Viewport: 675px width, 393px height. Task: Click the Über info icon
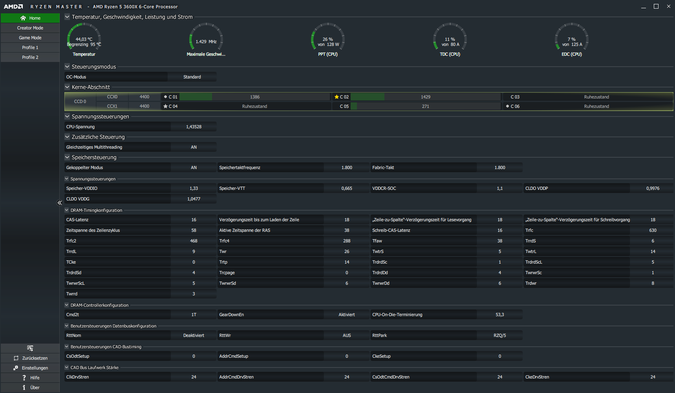click(x=24, y=388)
